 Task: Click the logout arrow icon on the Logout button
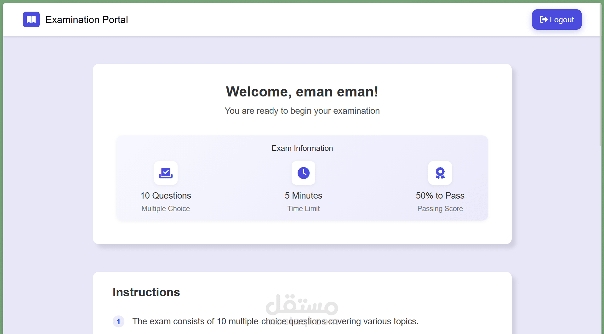(x=544, y=19)
